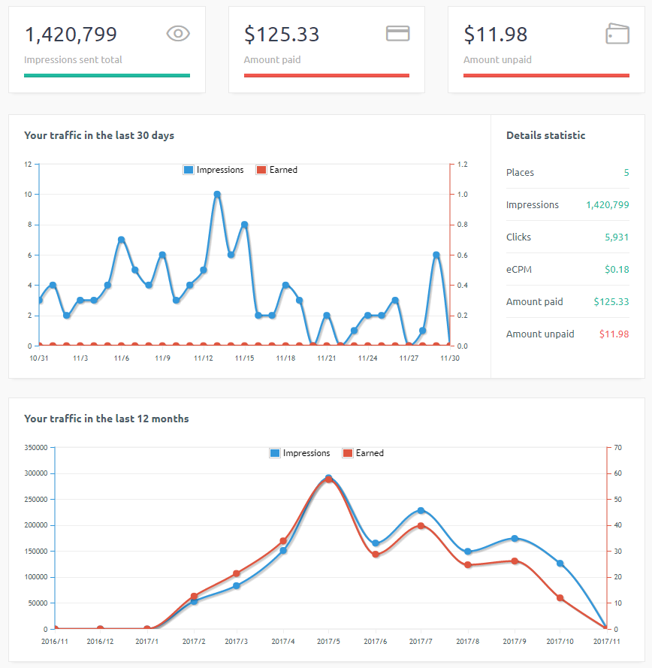Click the 11/30 x-axis date label
Image resolution: width=652 pixels, height=668 pixels.
coord(450,358)
